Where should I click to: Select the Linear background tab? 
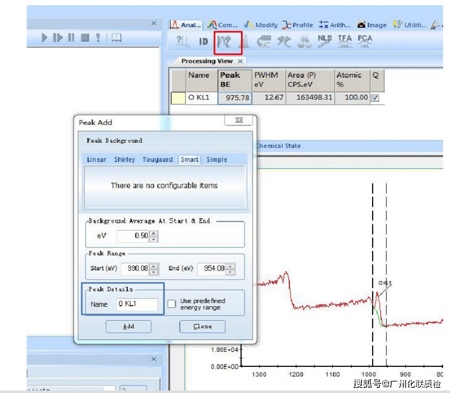pos(96,160)
